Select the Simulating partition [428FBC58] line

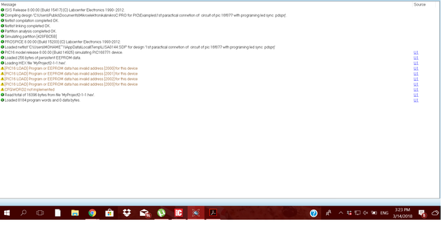pyautogui.click(x=30, y=37)
